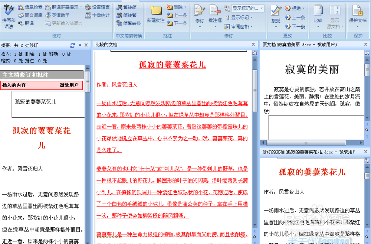Close the 比较的文档 pane
The height and width of the screenshot is (244, 371).
pos(253,45)
